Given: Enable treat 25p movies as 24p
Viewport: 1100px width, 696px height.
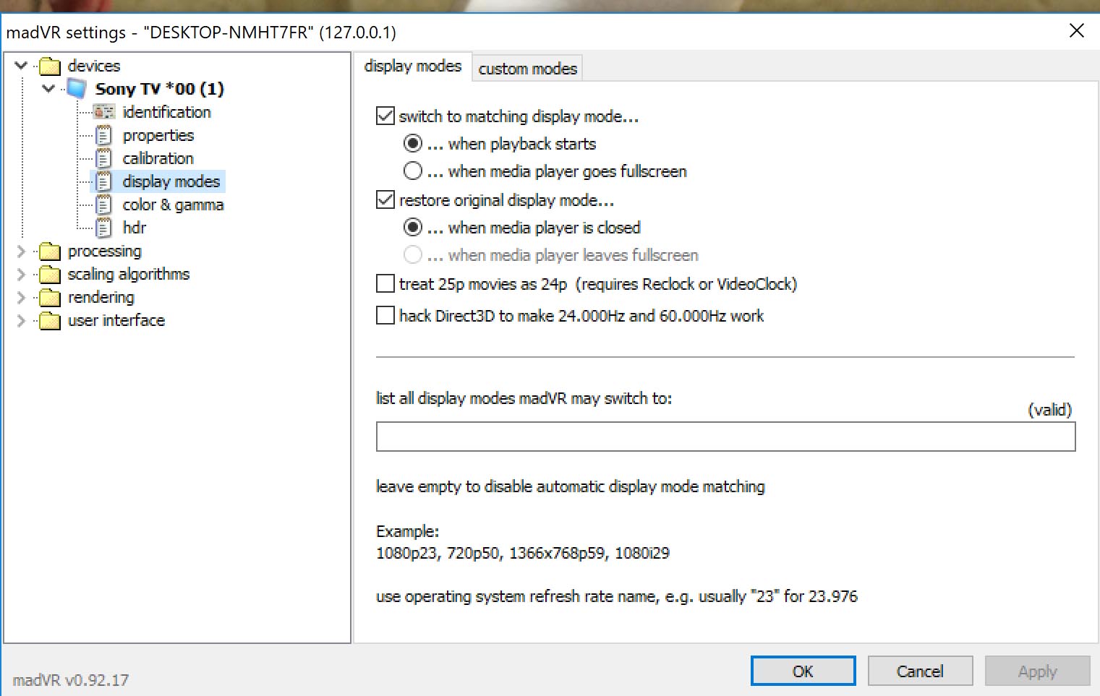Looking at the screenshot, I should (x=385, y=283).
